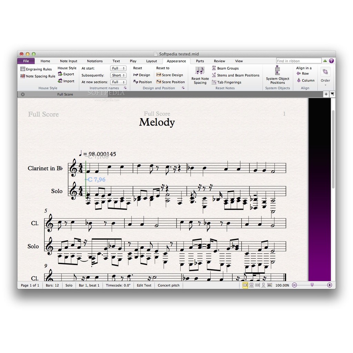The height and width of the screenshot is (353, 353).
Task: Reset Position of selection
Action: pyautogui.click(x=142, y=82)
